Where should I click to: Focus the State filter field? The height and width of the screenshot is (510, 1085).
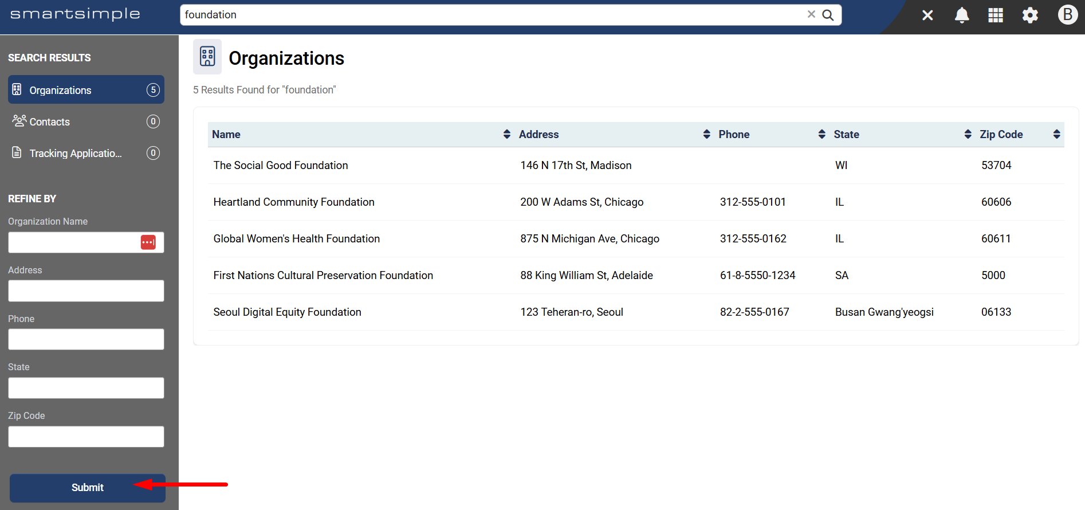86,388
